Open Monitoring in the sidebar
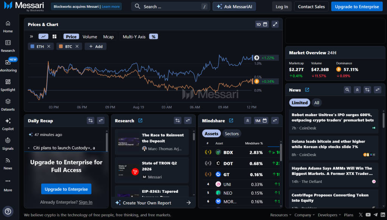387x220 pixels. click(x=8, y=66)
